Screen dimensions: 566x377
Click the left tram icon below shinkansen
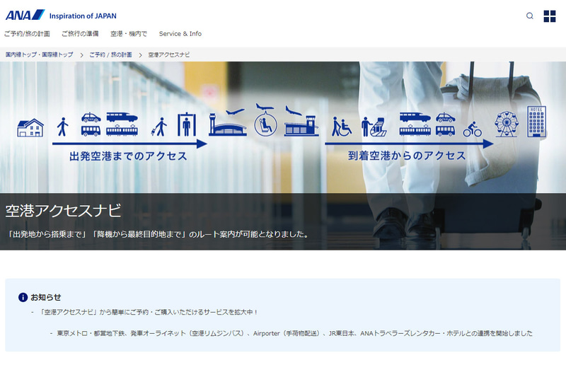pos(122,130)
